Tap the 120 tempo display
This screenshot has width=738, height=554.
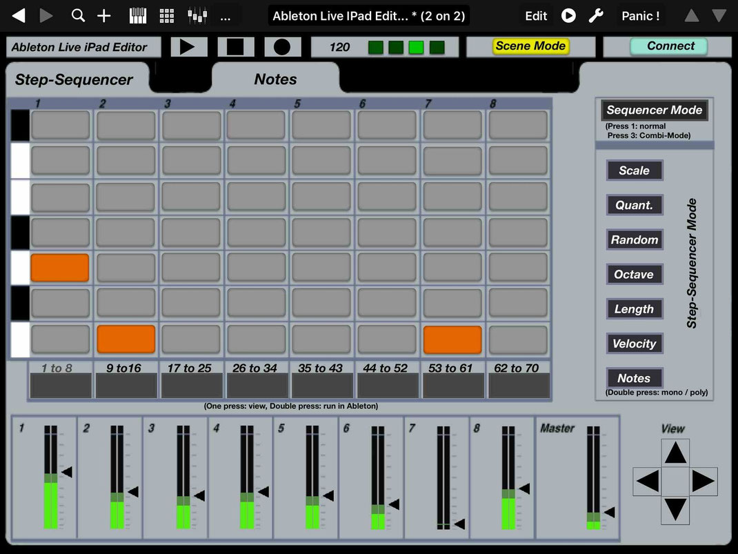pyautogui.click(x=339, y=47)
